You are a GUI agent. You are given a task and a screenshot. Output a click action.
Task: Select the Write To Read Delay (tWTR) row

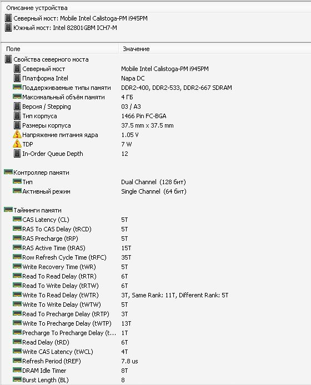click(157, 295)
